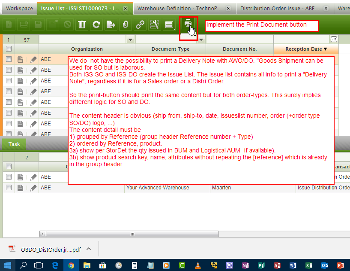Image resolution: width=350 pixels, height=271 pixels.
Task: Refresh the grid with the Refresh icon
Action: (96, 25)
